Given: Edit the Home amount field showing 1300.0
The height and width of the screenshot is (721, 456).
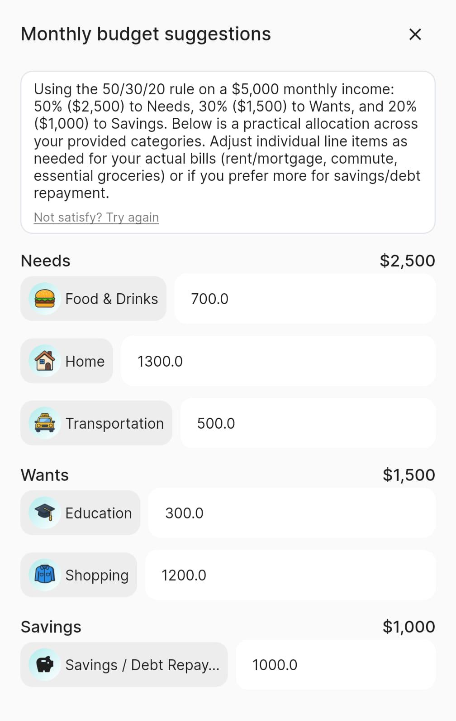Looking at the screenshot, I should pos(278,361).
